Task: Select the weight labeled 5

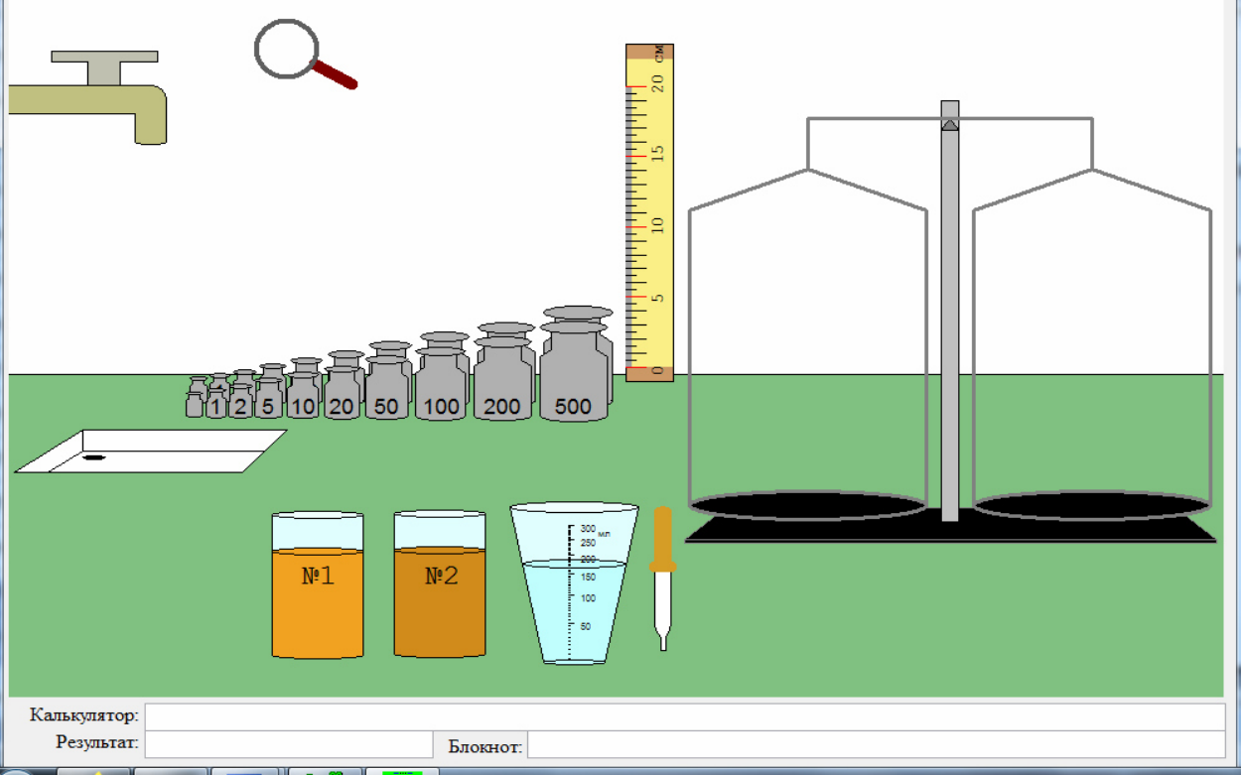Action: pos(268,398)
